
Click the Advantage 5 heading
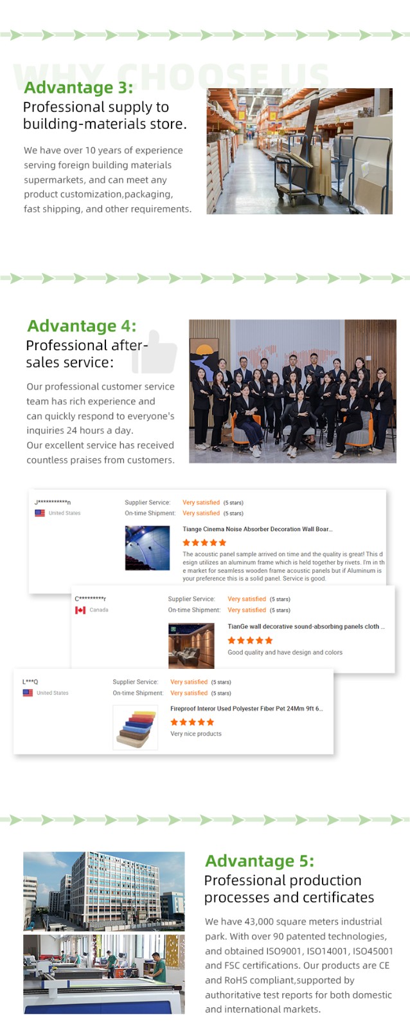[260, 861]
